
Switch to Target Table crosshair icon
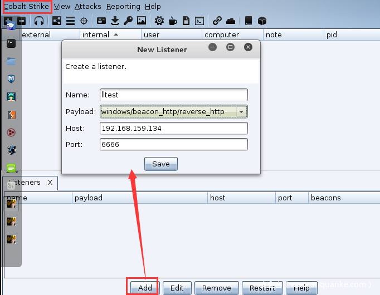click(x=84, y=21)
